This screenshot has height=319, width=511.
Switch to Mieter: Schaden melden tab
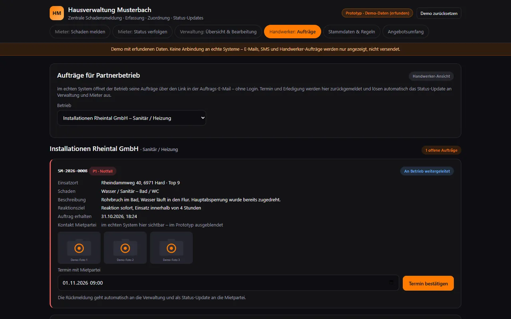coord(80,32)
